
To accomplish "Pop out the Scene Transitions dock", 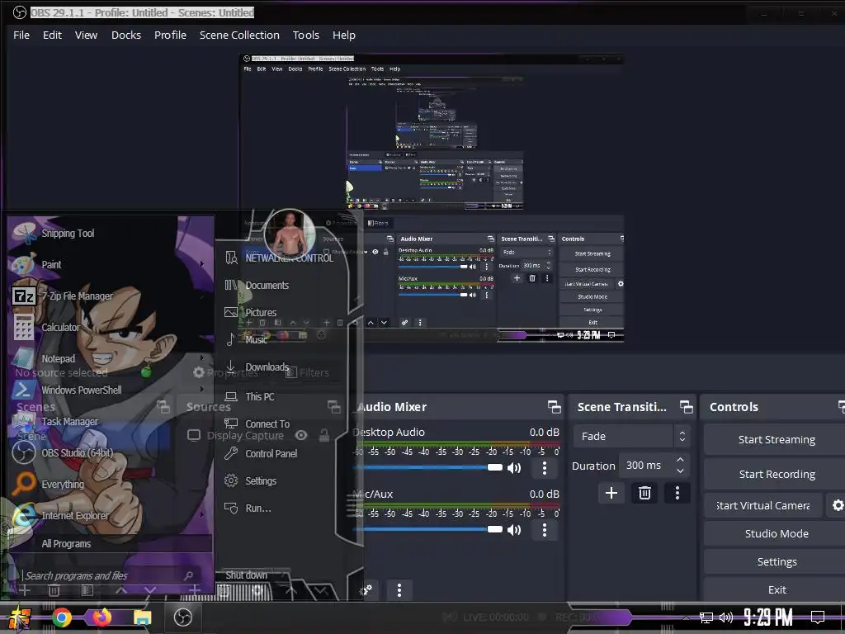I will pos(686,406).
